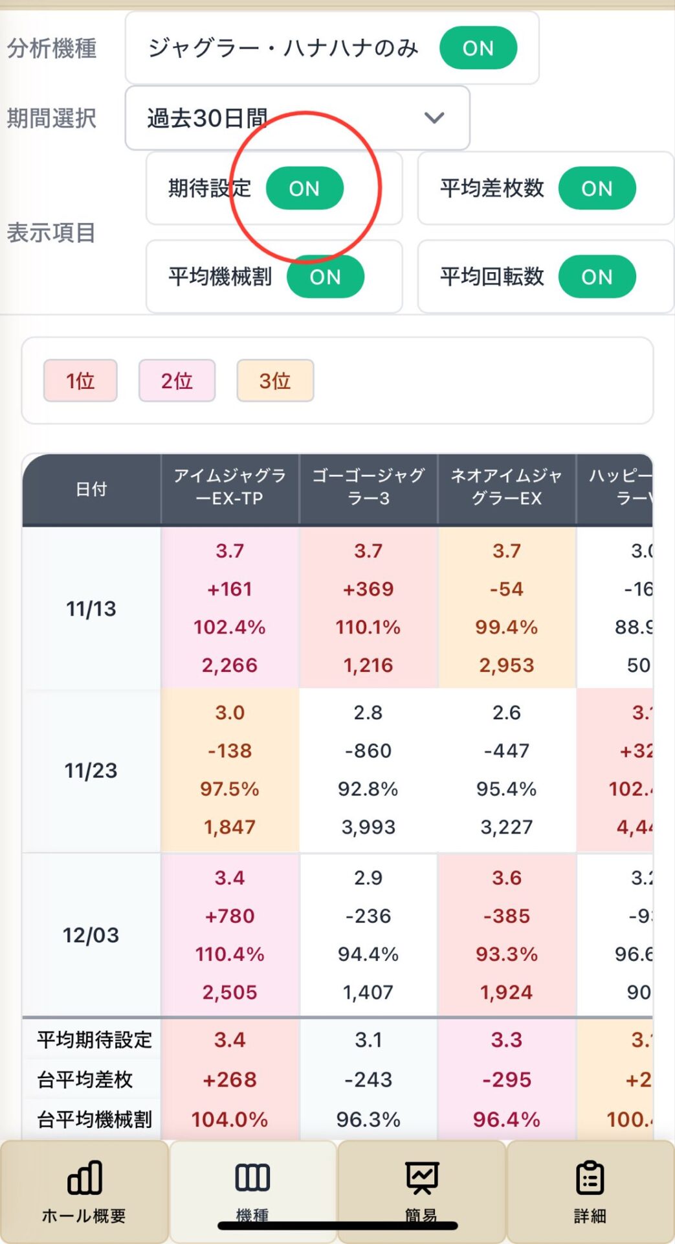Toggle ジャグラー・ハナハナのみ switch off
The width and height of the screenshot is (675, 1244).
point(478,48)
